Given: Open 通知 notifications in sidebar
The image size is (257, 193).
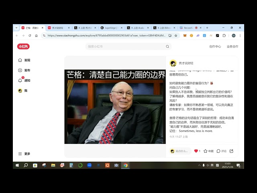Looking at the screenshot, I should (x=24, y=80).
